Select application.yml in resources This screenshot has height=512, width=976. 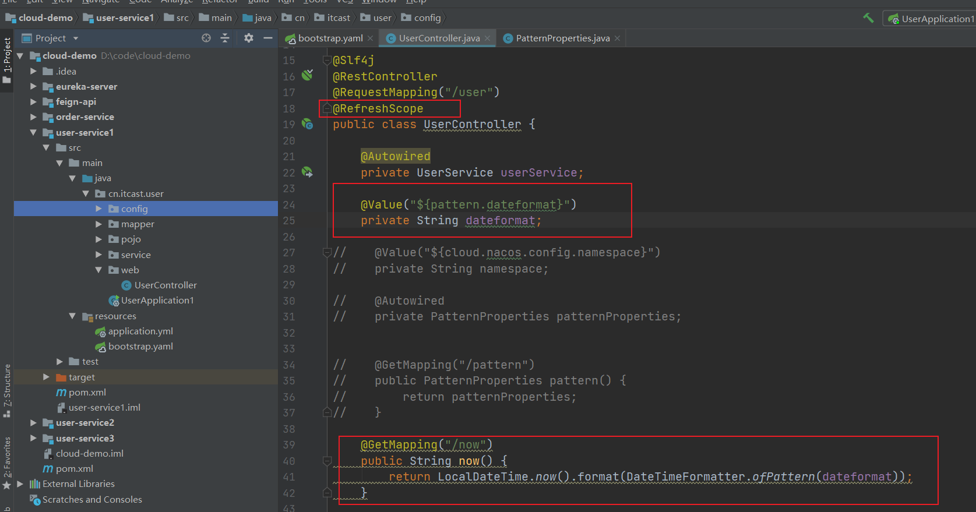pos(140,331)
